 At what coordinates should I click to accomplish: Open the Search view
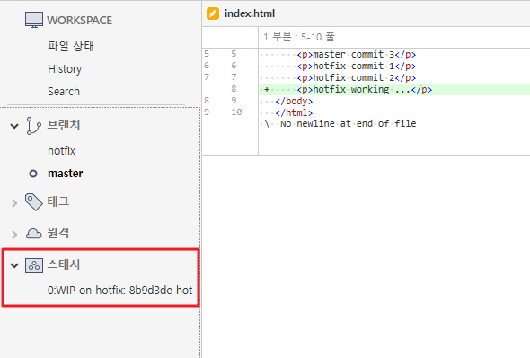coord(64,92)
